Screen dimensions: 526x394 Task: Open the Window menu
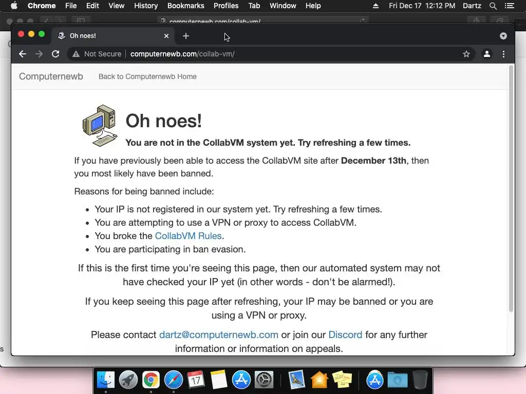283,6
